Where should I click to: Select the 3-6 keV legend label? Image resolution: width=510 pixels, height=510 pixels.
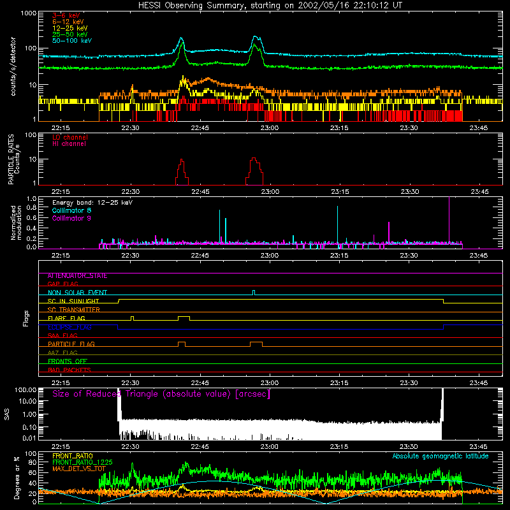pos(66,15)
